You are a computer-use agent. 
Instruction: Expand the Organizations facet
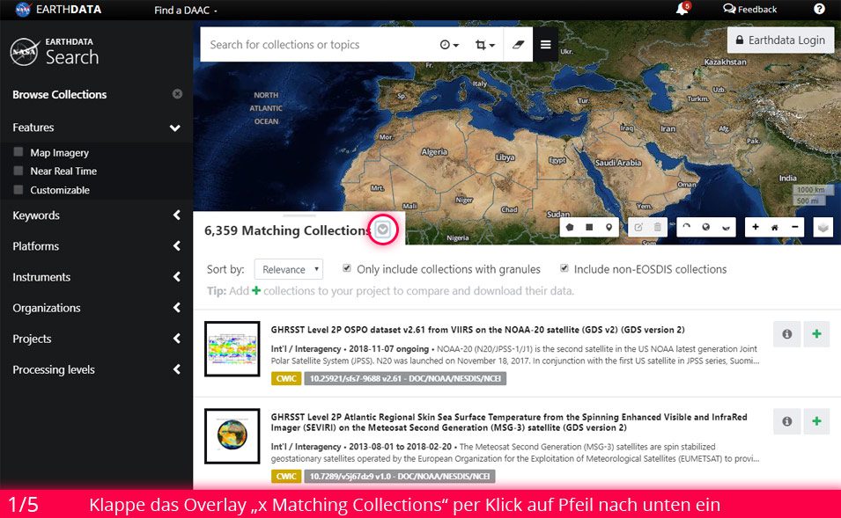97,308
